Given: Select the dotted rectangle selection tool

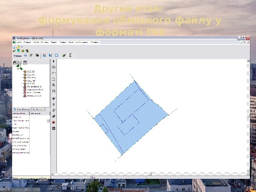Looking at the screenshot, I should [x=54, y=67].
